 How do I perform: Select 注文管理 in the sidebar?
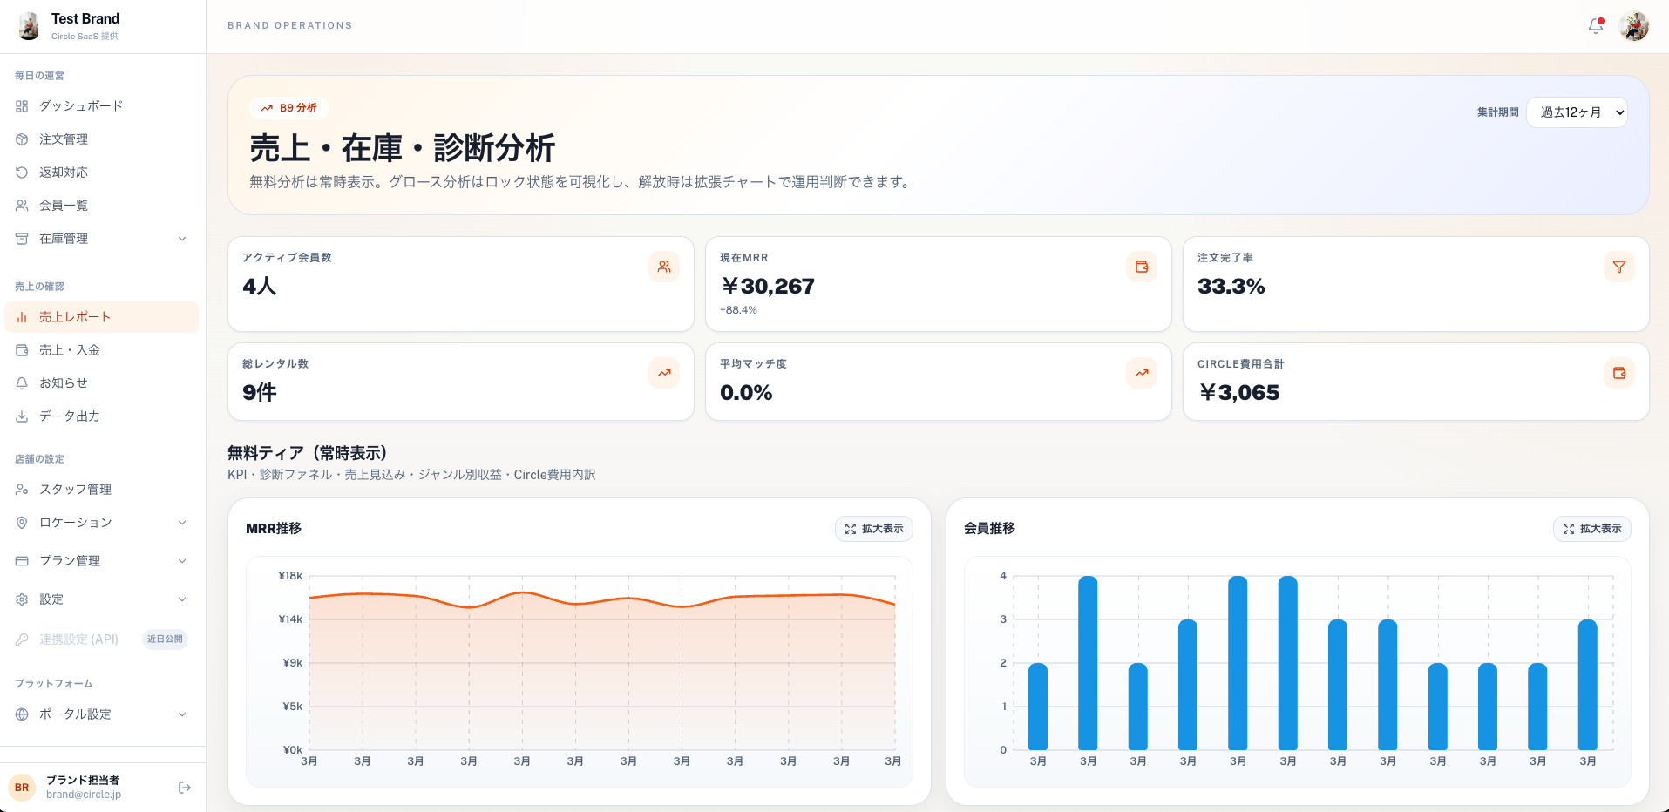tap(101, 139)
